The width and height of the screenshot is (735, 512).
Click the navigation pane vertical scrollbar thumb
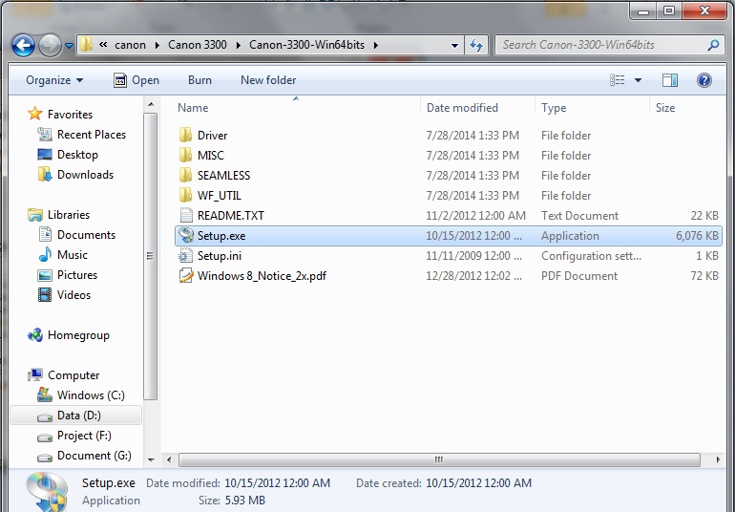click(151, 256)
